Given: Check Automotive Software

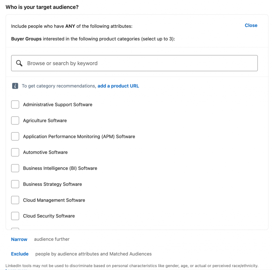Looking at the screenshot, I should 15,152.
